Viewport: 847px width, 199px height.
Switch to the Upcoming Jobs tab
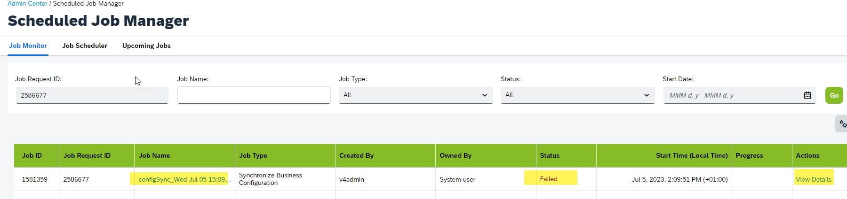(x=146, y=46)
